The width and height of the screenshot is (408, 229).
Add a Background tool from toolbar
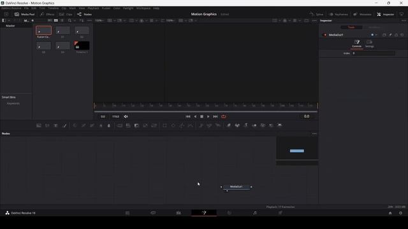click(x=39, y=125)
